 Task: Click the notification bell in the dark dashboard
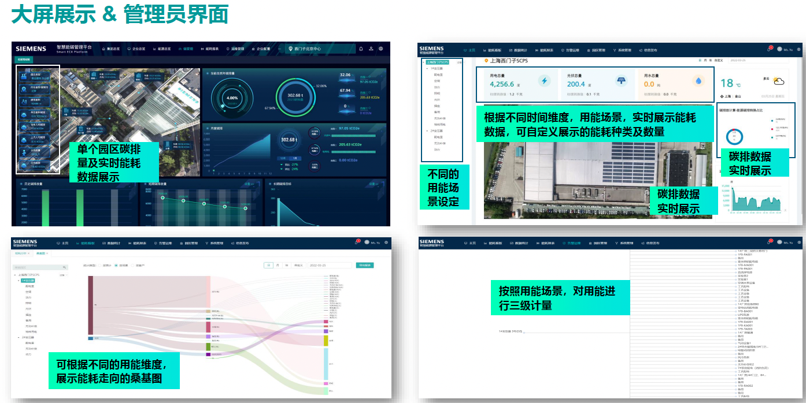point(361,49)
